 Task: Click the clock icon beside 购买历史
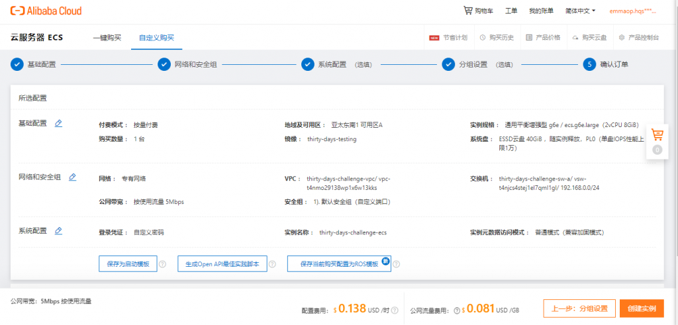point(483,38)
